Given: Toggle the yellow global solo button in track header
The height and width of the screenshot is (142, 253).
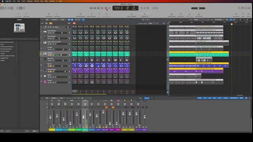Looking at the screenshot, I should [x=51, y=23].
